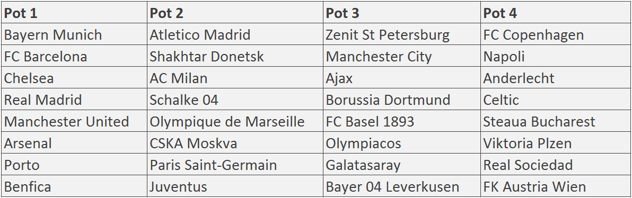This screenshot has width=632, height=198.
Task: Select the Juventus cell
Action: point(235,186)
